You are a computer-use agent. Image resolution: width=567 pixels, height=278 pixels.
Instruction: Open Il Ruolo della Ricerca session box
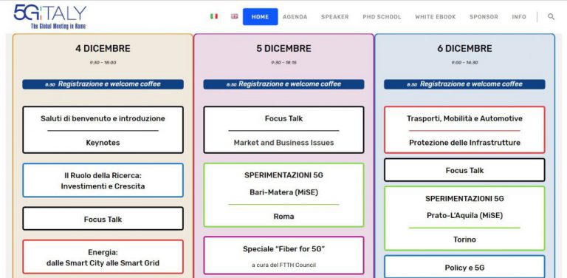(103, 180)
